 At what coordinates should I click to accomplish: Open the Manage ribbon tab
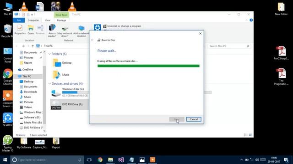(x=61, y=20)
